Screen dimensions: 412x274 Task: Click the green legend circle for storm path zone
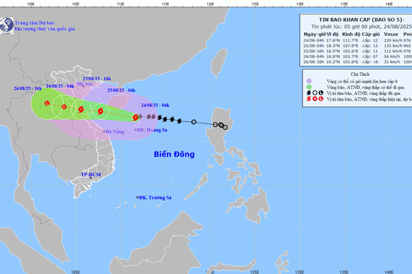point(309,87)
